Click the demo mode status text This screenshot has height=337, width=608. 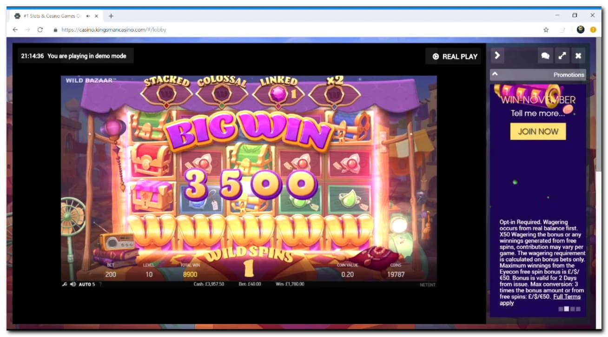86,56
